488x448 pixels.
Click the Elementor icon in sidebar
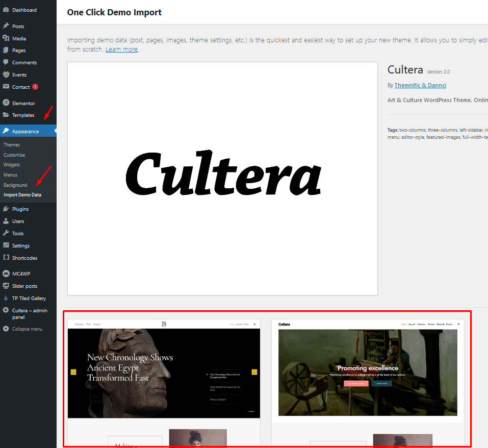tap(6, 103)
